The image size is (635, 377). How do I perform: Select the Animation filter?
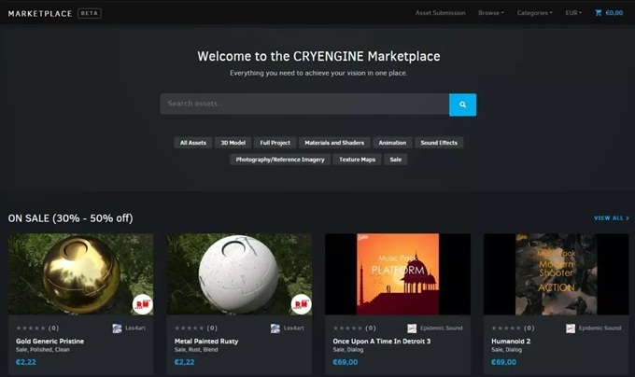point(392,143)
